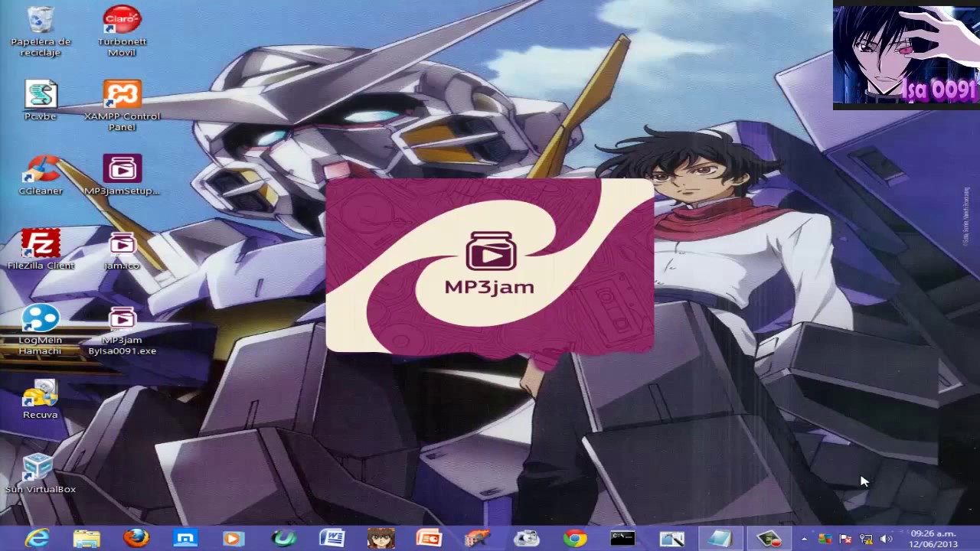The height and width of the screenshot is (551, 980).
Task: Open Google Chrome from taskbar
Action: (575, 539)
